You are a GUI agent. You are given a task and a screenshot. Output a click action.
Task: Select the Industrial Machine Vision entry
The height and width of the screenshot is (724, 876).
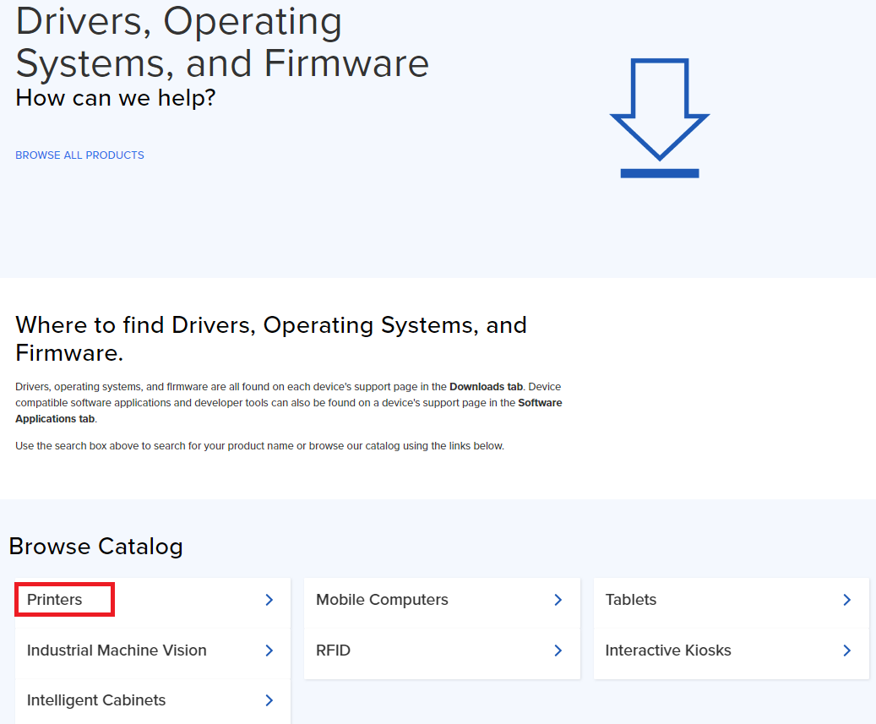coord(117,651)
